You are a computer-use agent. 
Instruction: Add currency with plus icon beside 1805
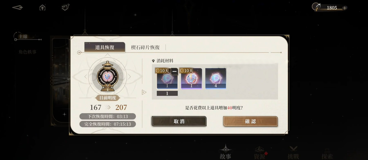coord(344,8)
